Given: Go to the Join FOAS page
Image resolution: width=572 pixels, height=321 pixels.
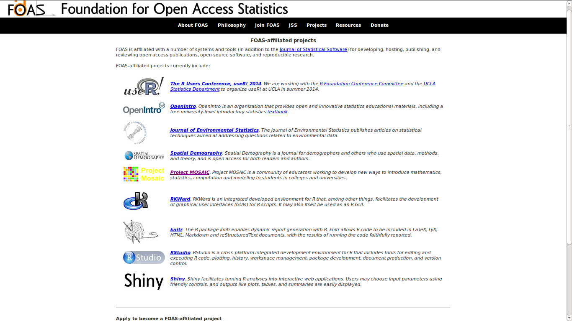Looking at the screenshot, I should pos(267,25).
